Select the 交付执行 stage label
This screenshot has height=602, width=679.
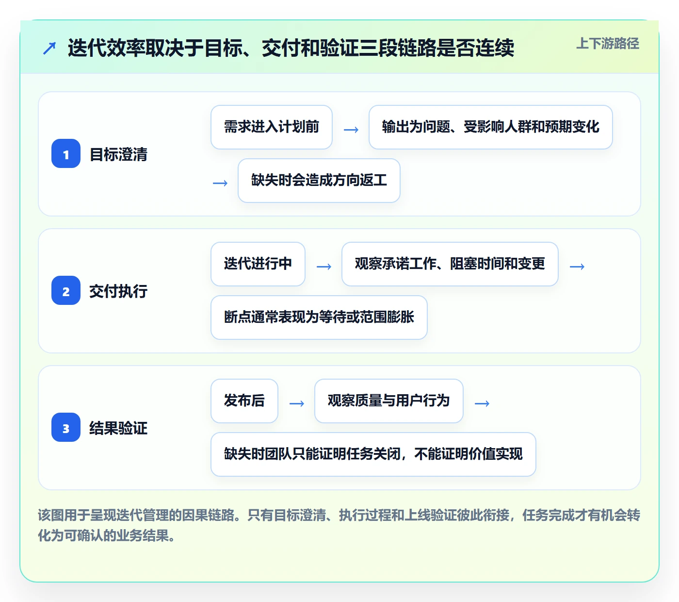(x=118, y=291)
